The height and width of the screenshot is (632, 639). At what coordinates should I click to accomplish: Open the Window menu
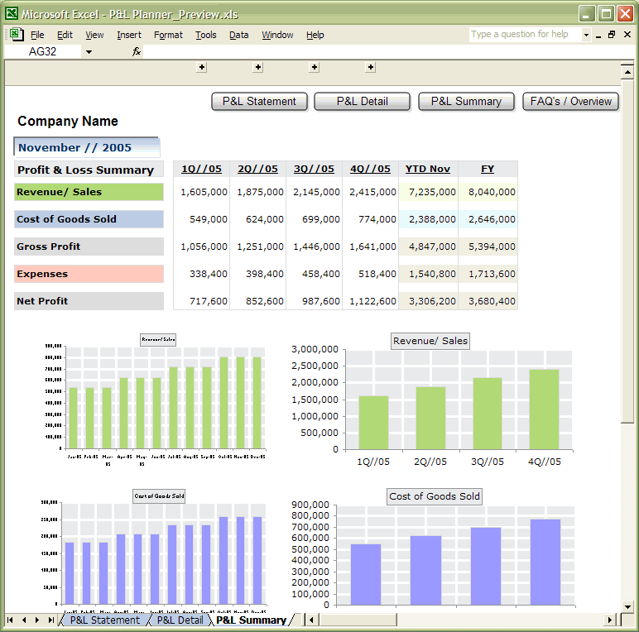pos(277,35)
